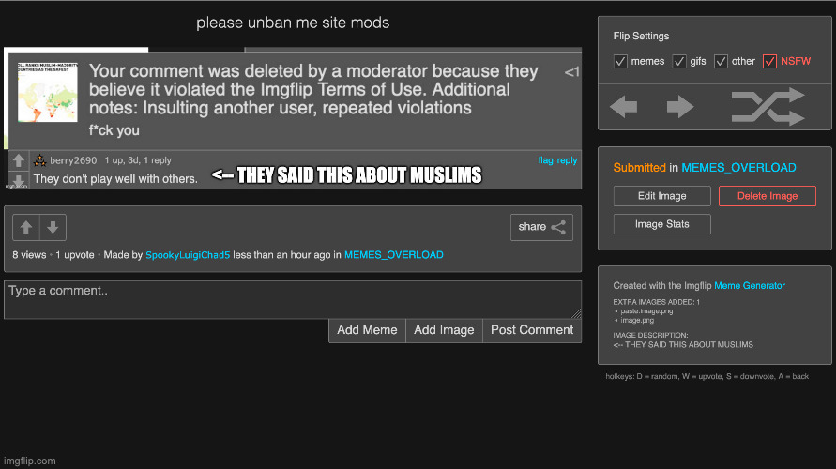Click the imgflip.com watermark text

[30, 461]
